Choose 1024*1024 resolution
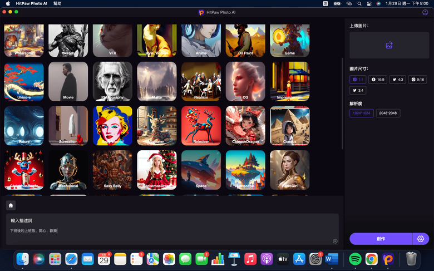Screen dimensions: 434x271 click(362, 113)
